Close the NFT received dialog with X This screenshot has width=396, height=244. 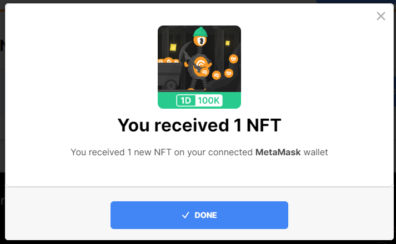coord(380,16)
